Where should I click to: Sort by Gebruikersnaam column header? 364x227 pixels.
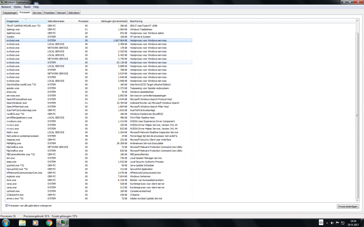(x=59, y=21)
